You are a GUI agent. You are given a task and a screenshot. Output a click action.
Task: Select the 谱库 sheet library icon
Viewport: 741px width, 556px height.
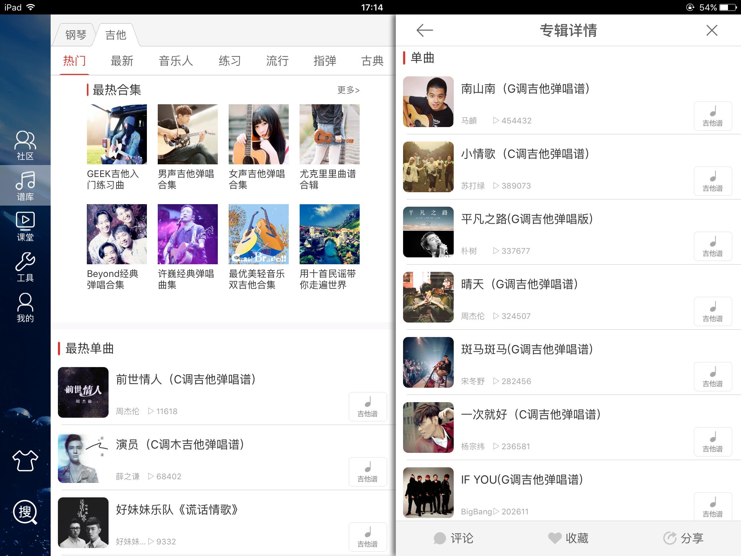[25, 186]
